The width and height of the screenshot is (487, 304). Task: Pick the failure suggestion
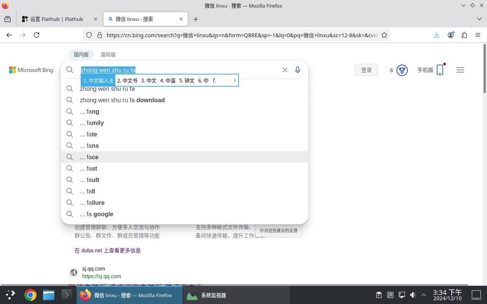[185, 203]
